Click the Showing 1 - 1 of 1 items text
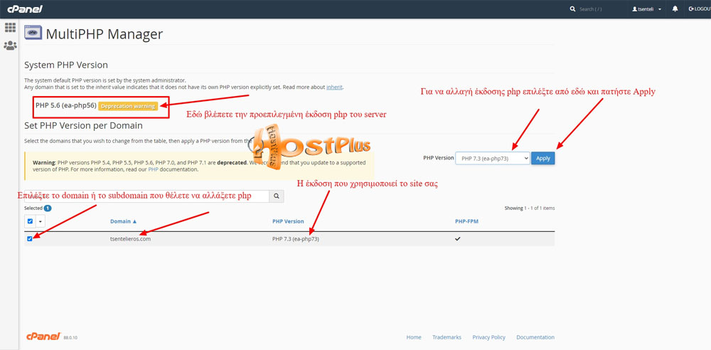Viewport: 711px width, 350px height. coord(530,208)
